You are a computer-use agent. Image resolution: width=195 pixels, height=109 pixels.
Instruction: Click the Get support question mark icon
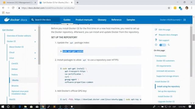pos(156,40)
